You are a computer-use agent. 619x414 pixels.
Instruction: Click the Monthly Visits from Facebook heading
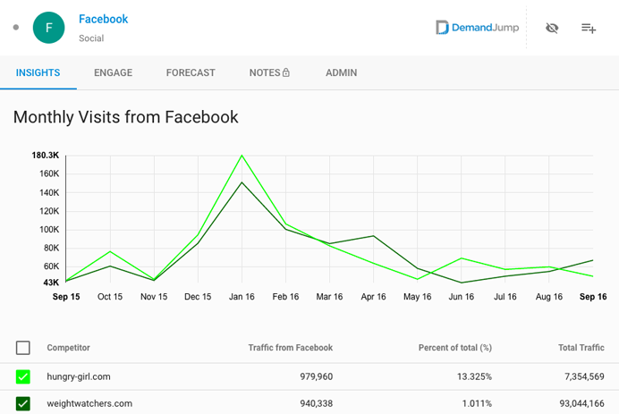pos(126,117)
